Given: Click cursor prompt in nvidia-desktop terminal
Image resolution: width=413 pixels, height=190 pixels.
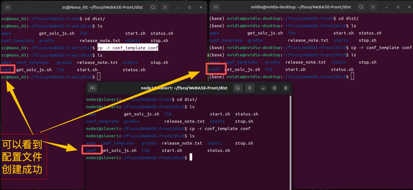Looking at the screenshot, I should tap(353, 77).
